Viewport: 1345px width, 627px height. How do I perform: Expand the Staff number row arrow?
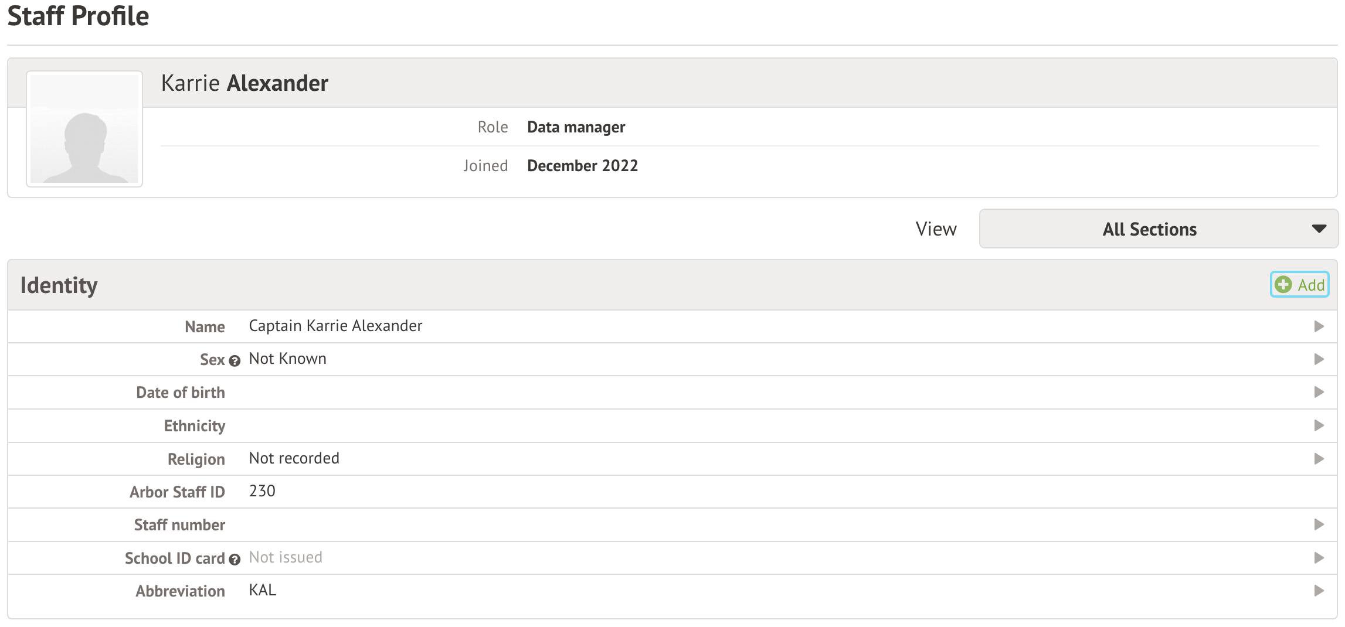1319,524
